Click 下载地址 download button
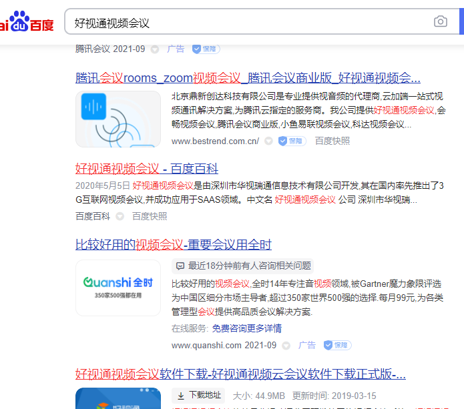The image size is (464, 409). pos(198,396)
